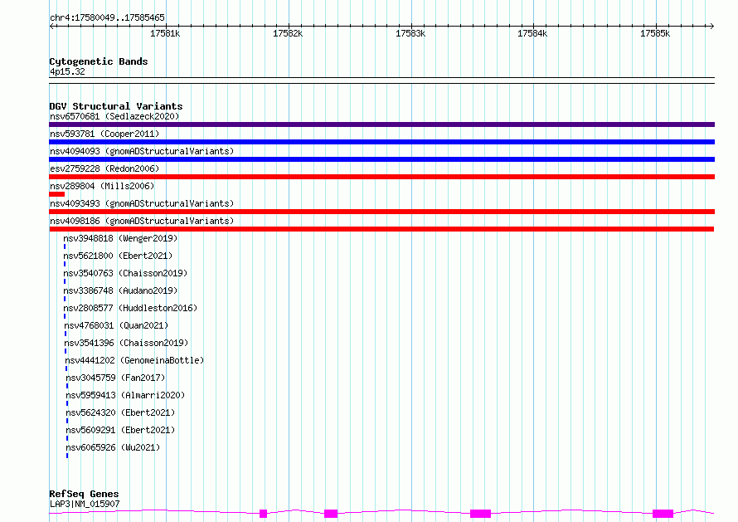Click the 17582k ruler tick label
This screenshot has height=522, width=738.
coord(288,33)
